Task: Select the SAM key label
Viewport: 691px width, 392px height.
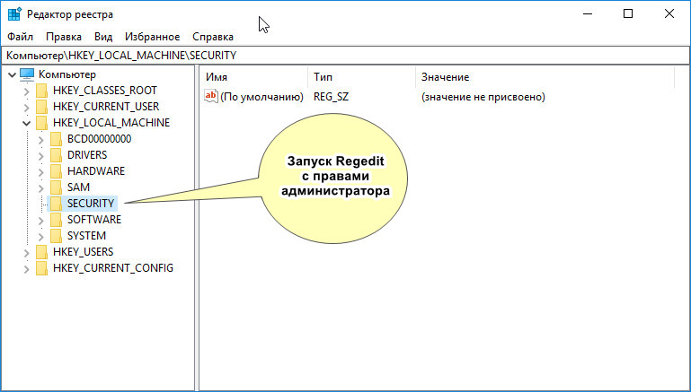Action: pos(78,187)
